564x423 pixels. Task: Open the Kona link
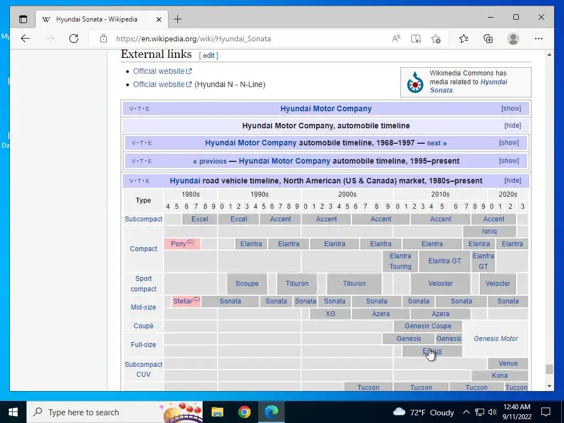point(500,376)
